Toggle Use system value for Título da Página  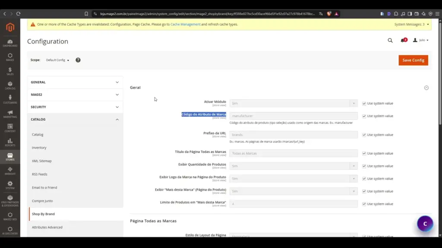pyautogui.click(x=364, y=154)
